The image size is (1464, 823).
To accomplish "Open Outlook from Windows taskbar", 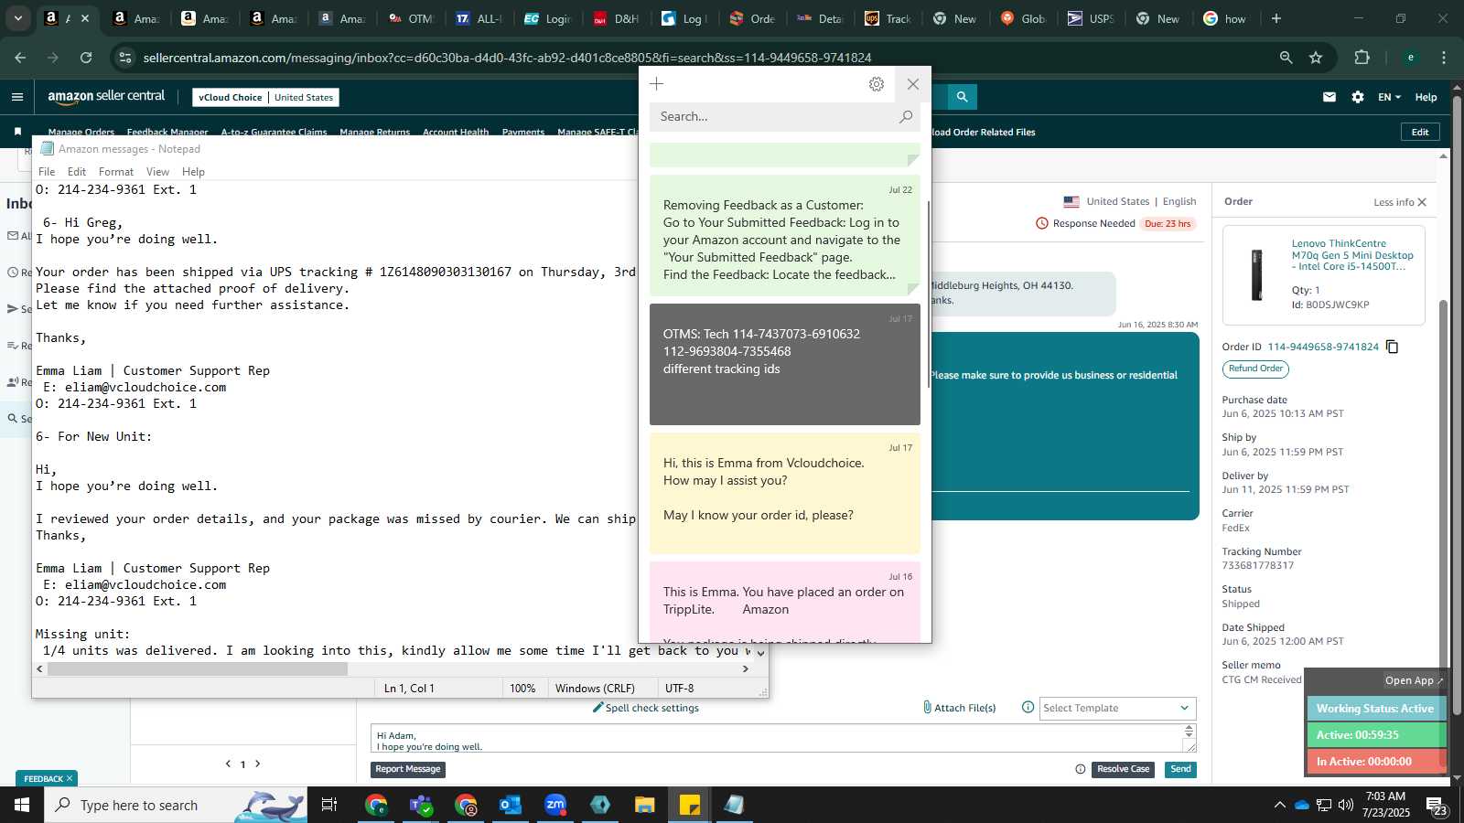I will click(511, 805).
